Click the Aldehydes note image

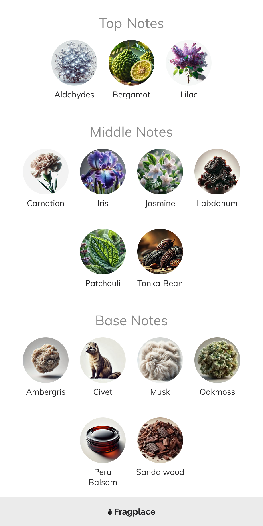[74, 63]
